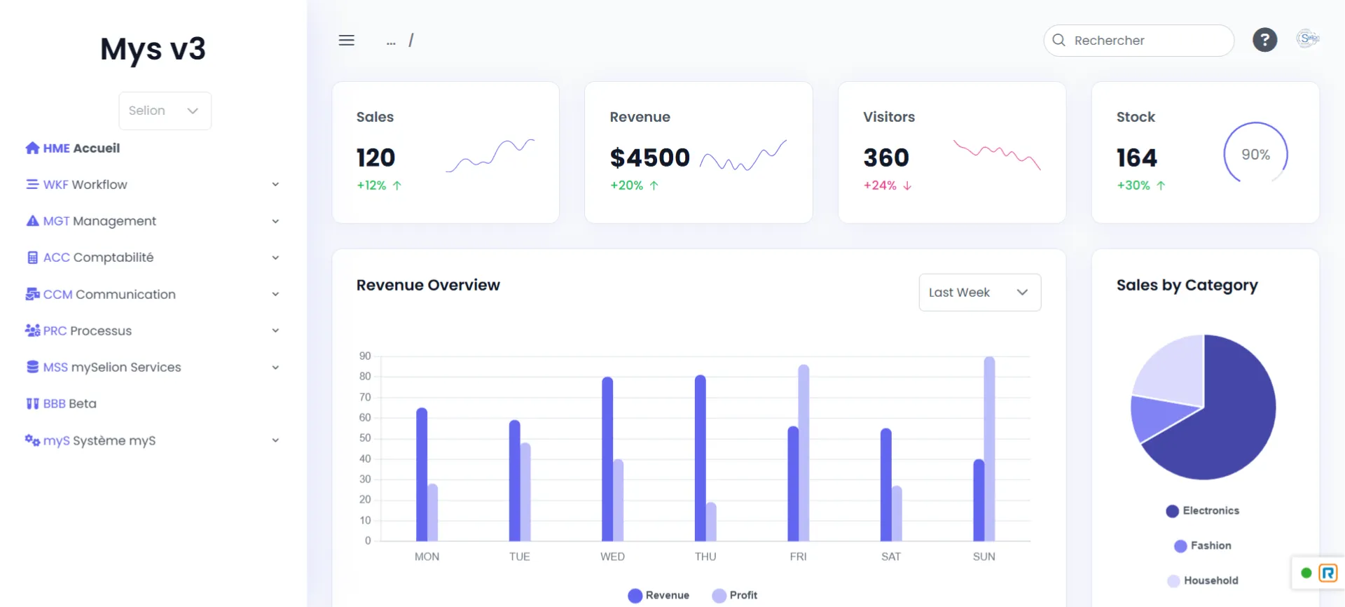Viewport: 1345px width, 607px height.
Task: Toggle the Revenue legend series
Action: (658, 595)
